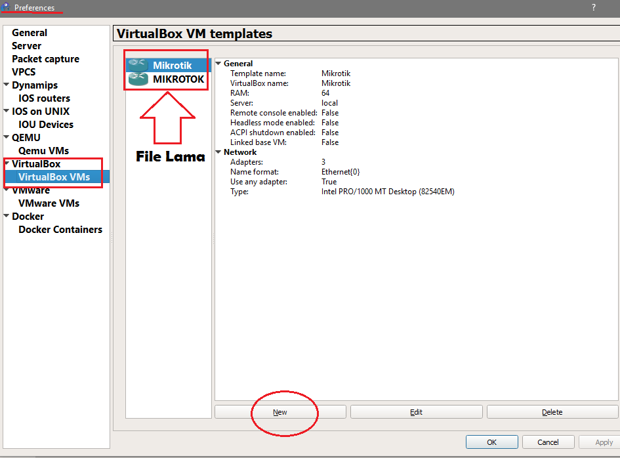Click the Mikrotik template router icon
620x458 pixels.
pyautogui.click(x=138, y=65)
